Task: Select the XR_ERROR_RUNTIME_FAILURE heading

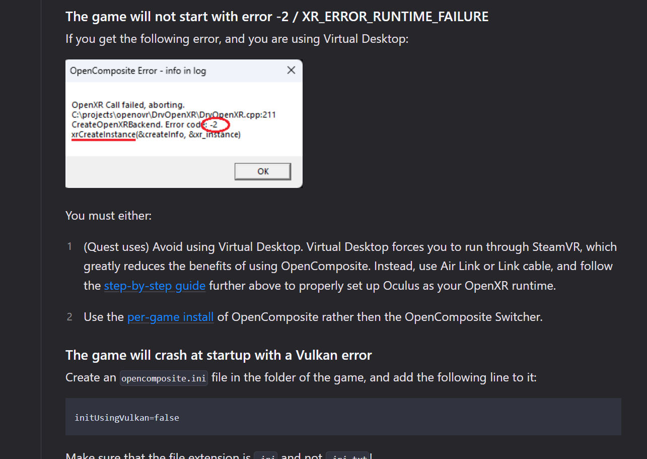Action: point(276,17)
